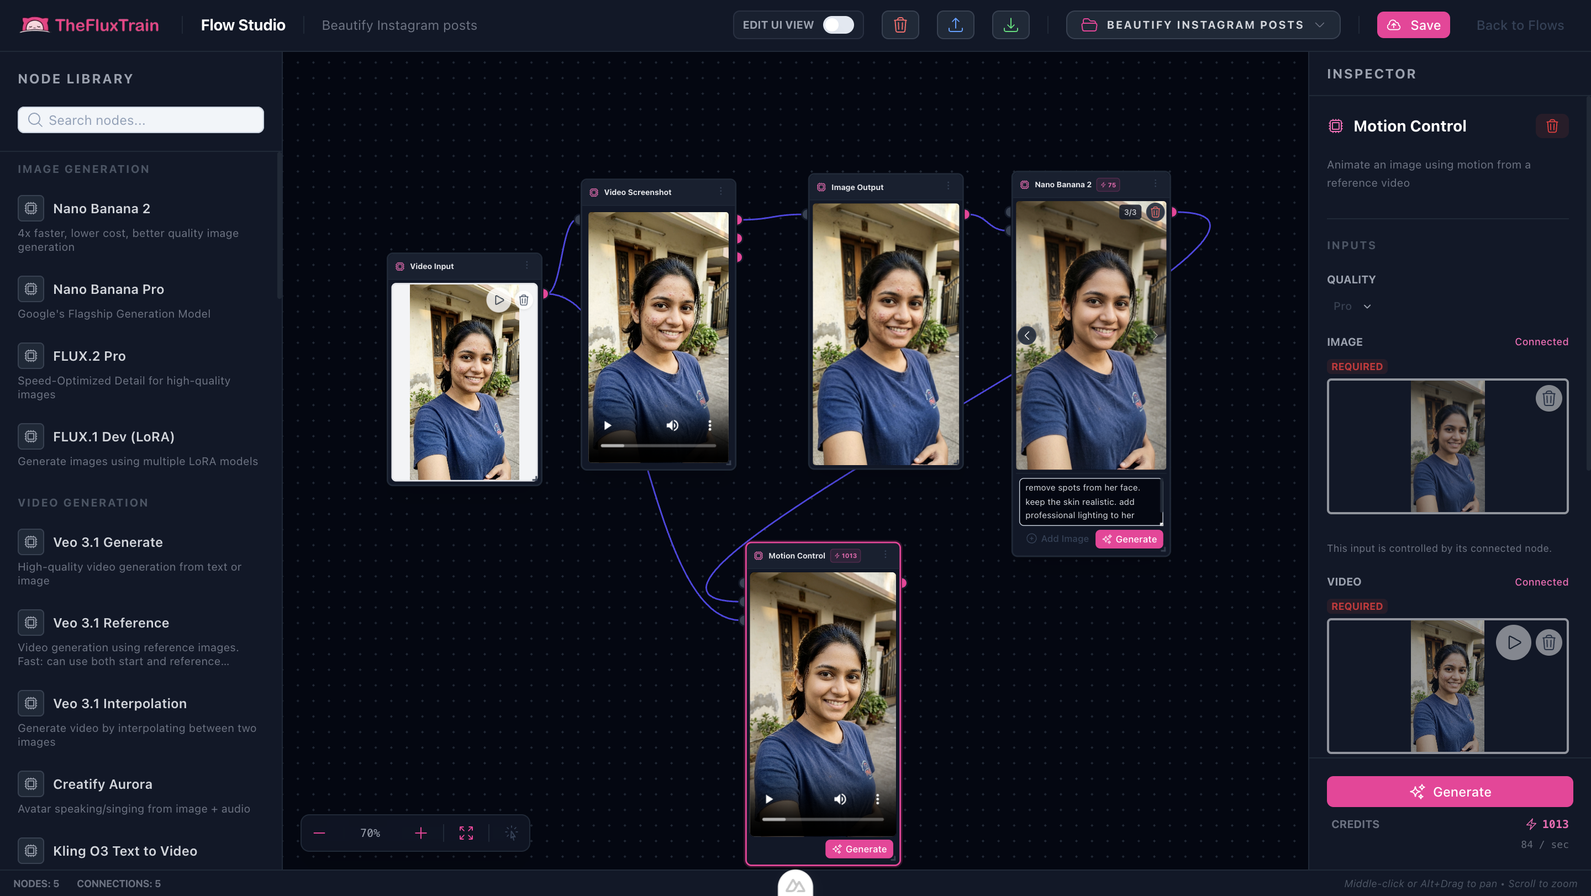
Task: Add Nano Banana 2 node from library
Action: (141, 224)
